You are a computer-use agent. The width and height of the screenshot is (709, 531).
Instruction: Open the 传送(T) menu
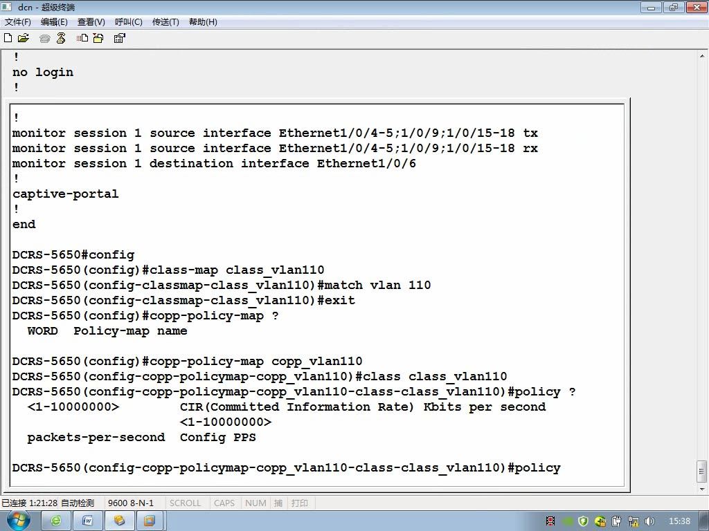[x=165, y=21]
